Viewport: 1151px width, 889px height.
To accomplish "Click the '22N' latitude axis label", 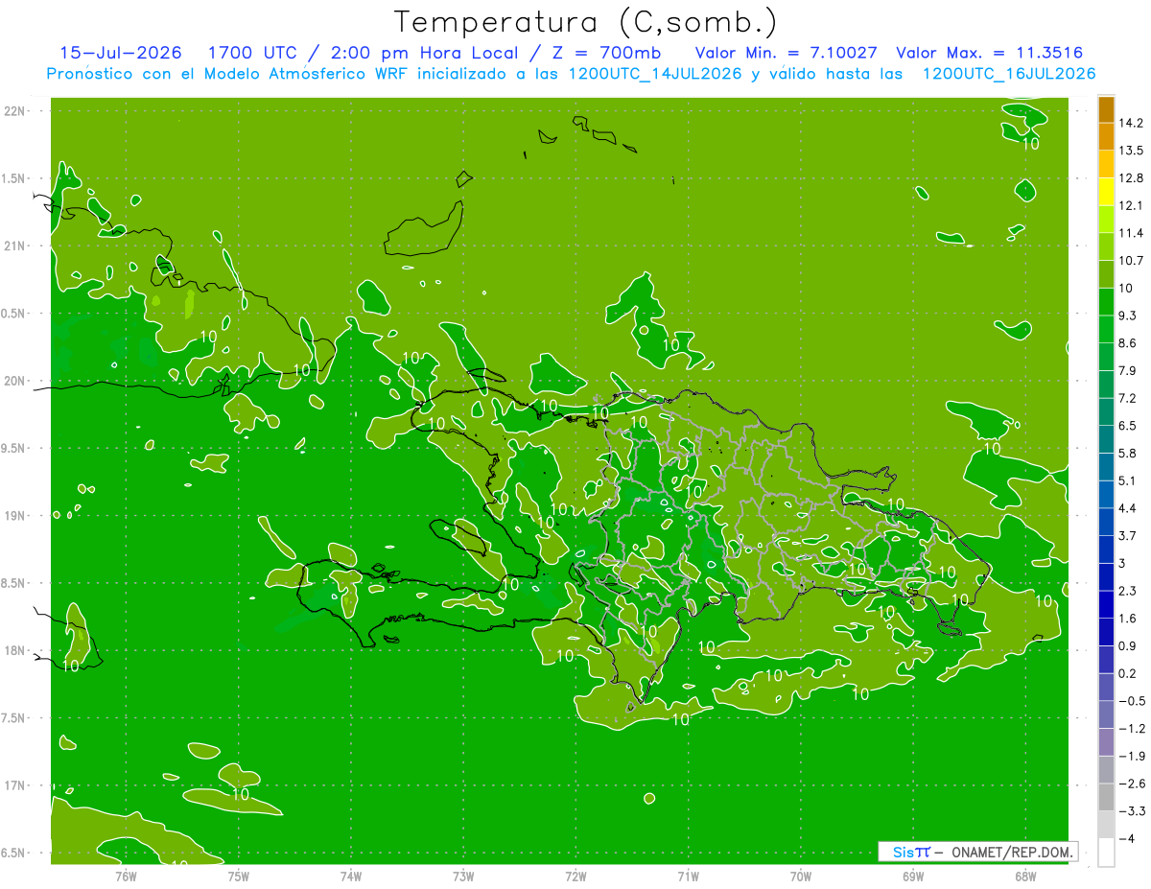I will point(16,111).
